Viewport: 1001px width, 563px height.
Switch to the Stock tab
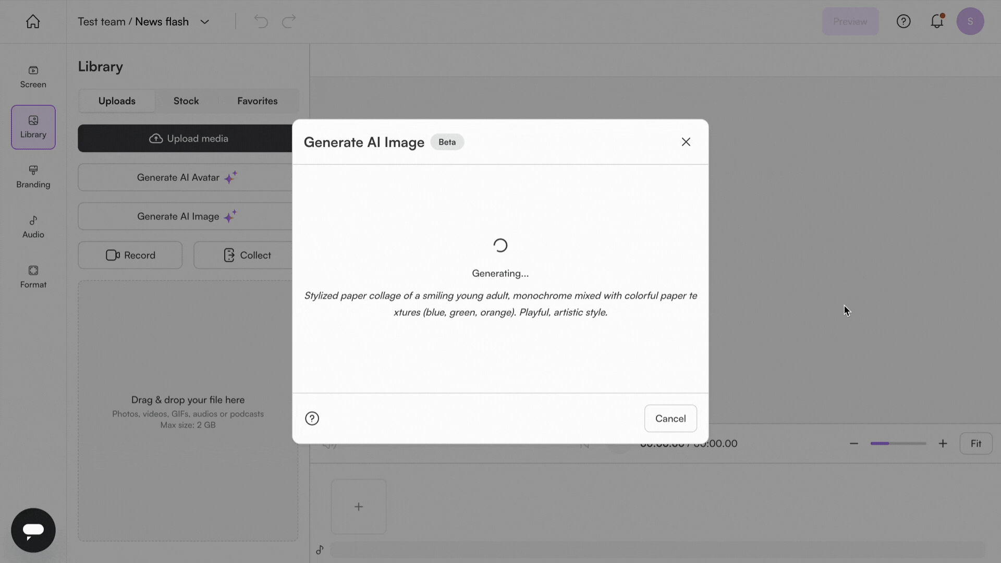click(186, 101)
